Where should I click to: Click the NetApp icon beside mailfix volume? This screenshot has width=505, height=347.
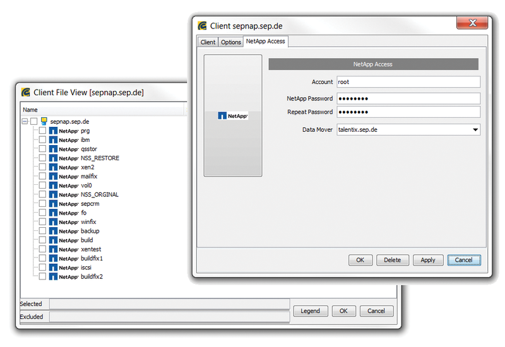click(x=53, y=177)
